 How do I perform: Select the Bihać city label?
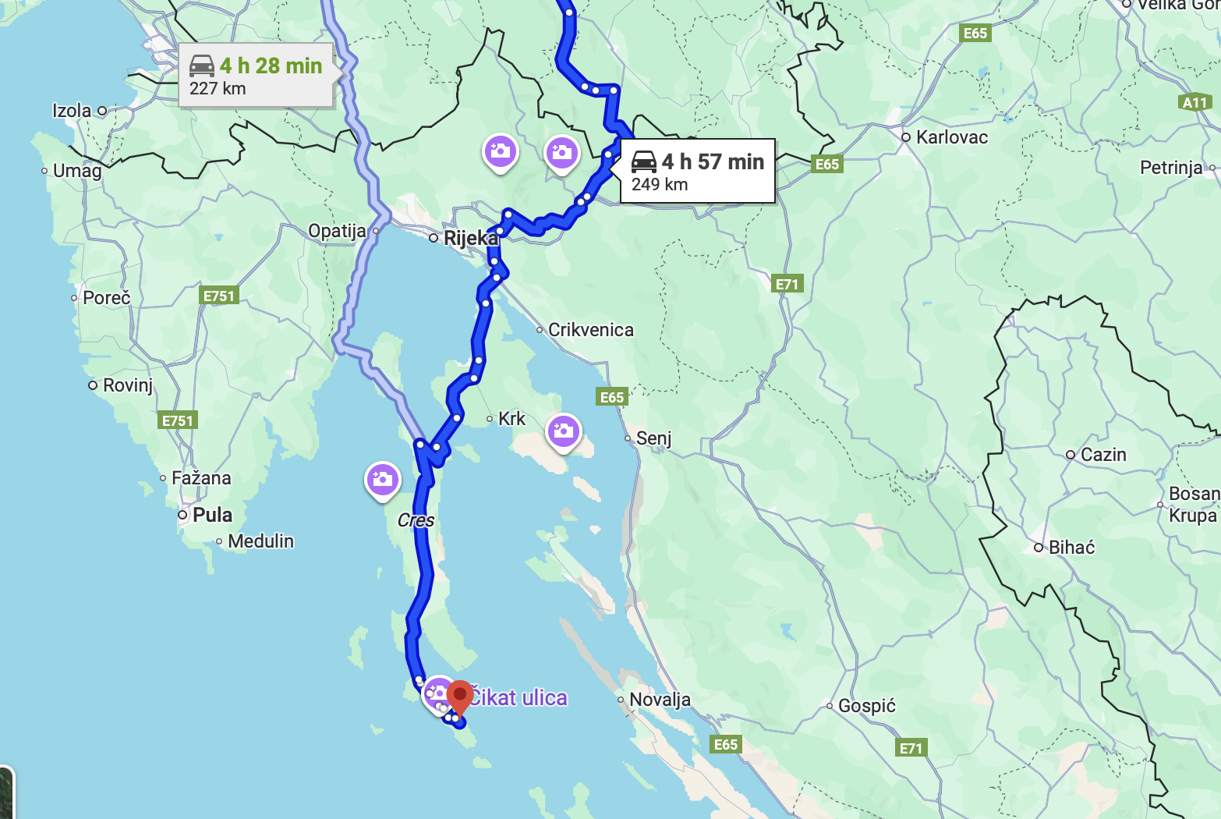(x=1071, y=547)
